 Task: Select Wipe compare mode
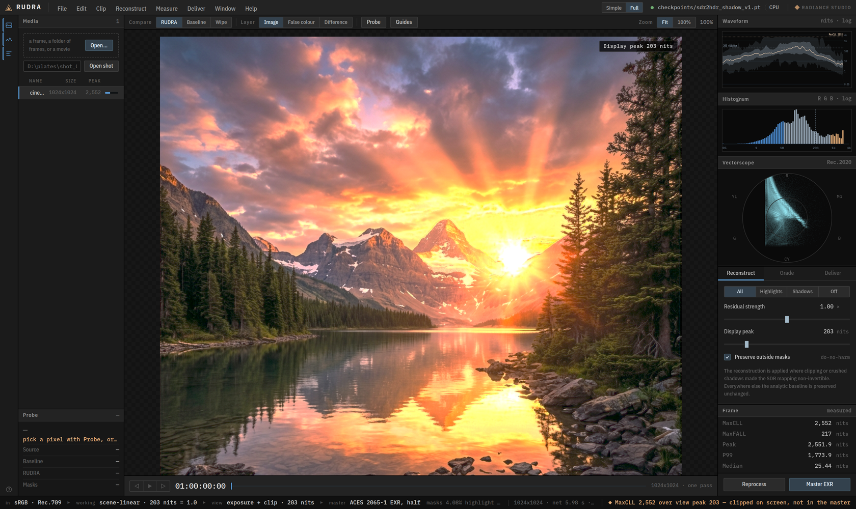click(221, 22)
